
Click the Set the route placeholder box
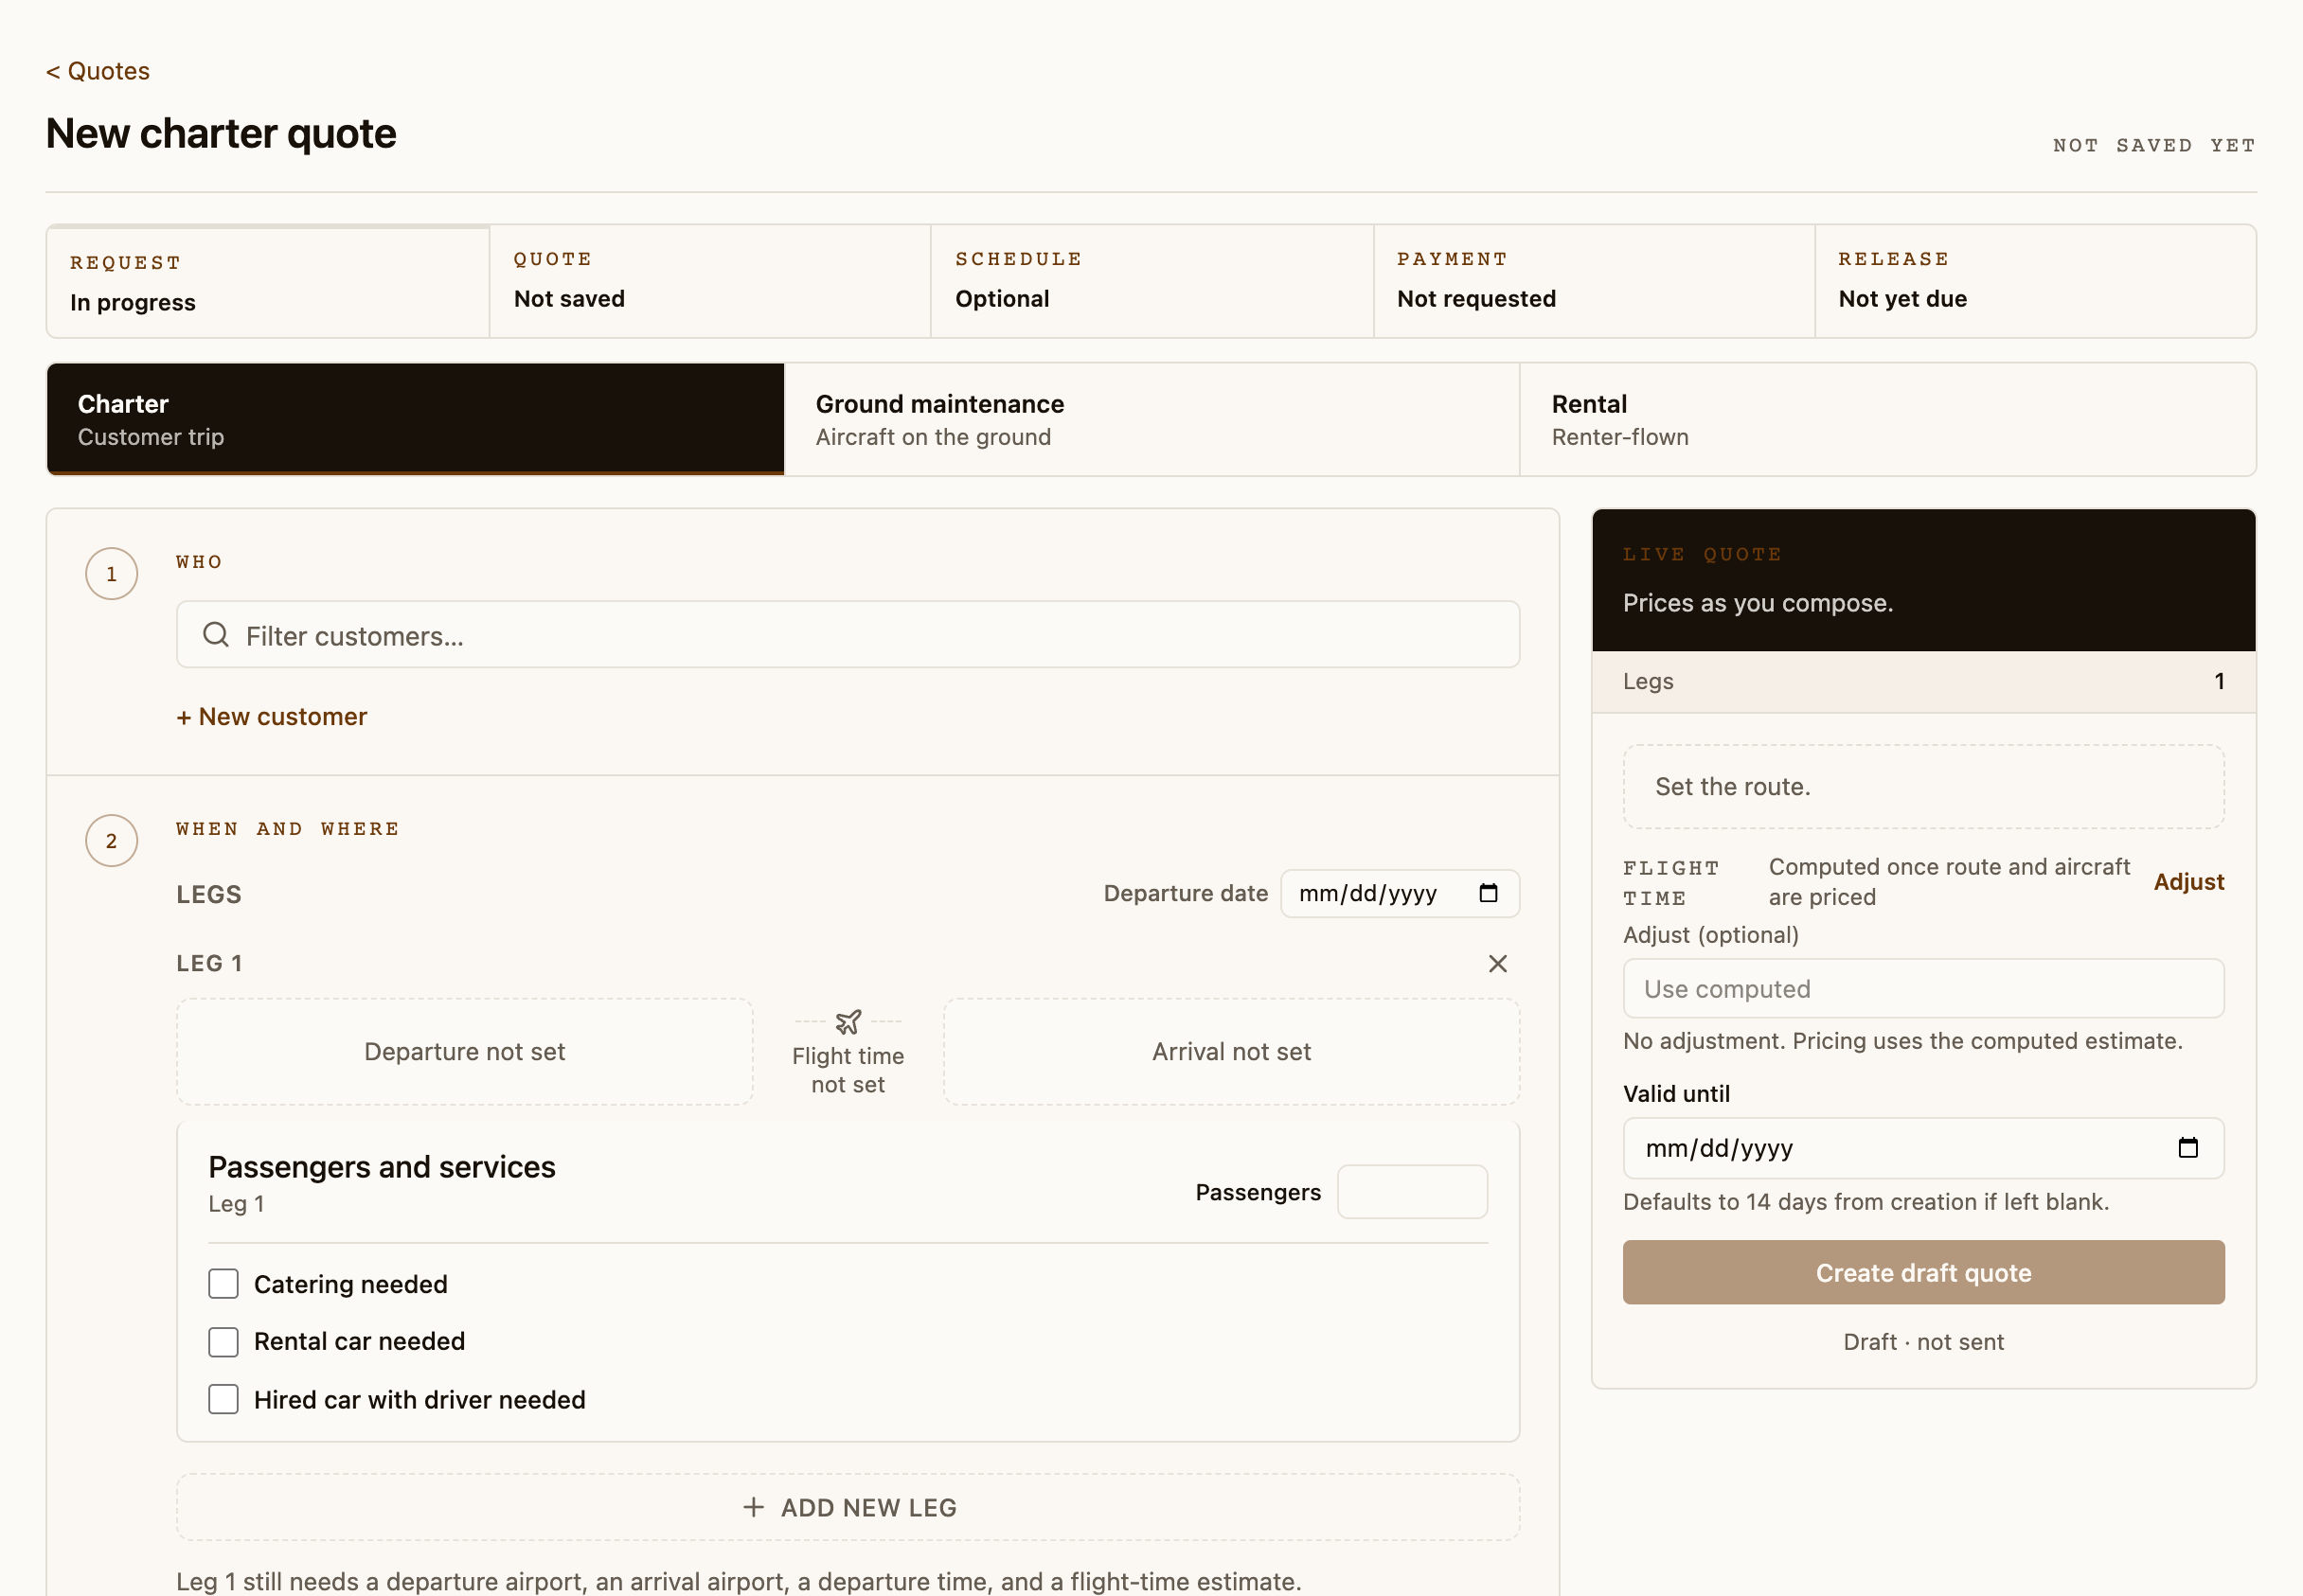pos(1923,786)
